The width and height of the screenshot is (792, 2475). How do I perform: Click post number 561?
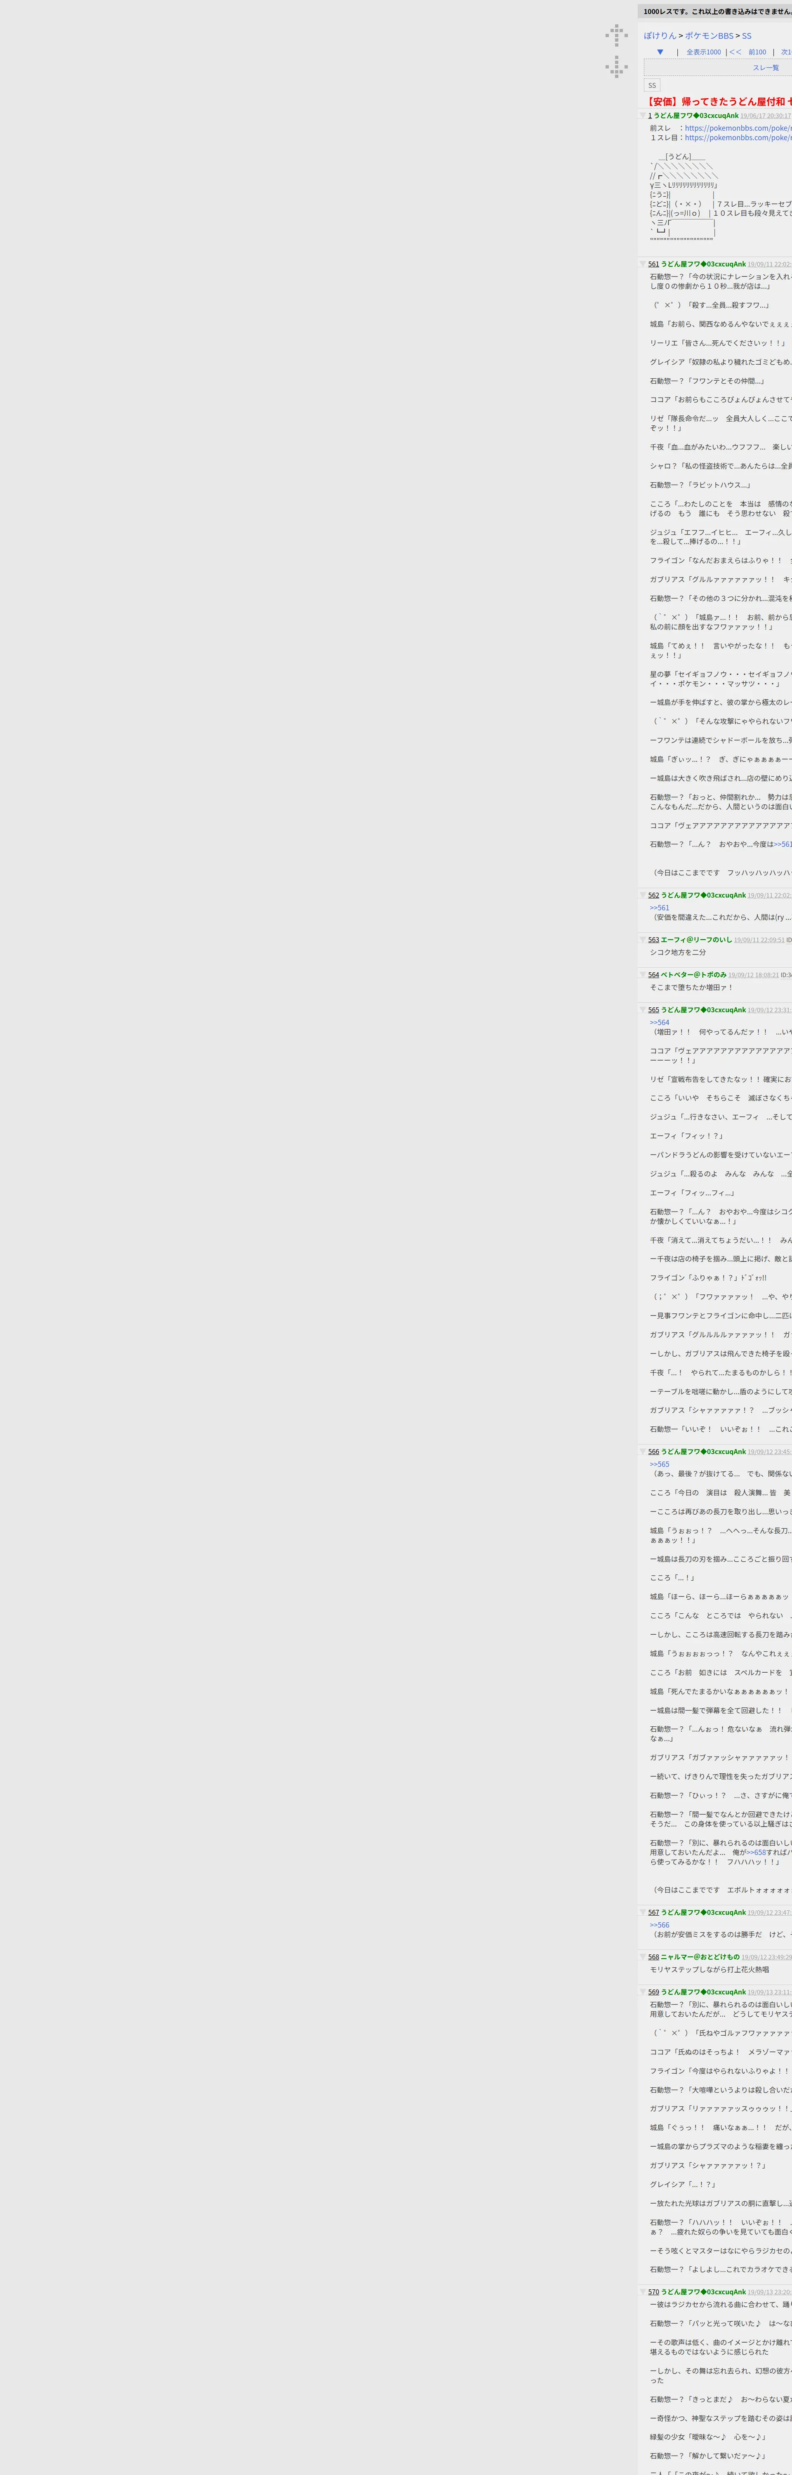pyautogui.click(x=653, y=264)
